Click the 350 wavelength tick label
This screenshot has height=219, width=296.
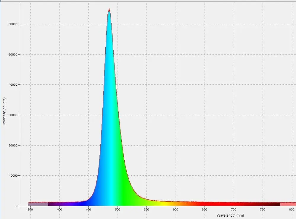pyautogui.click(x=30, y=210)
